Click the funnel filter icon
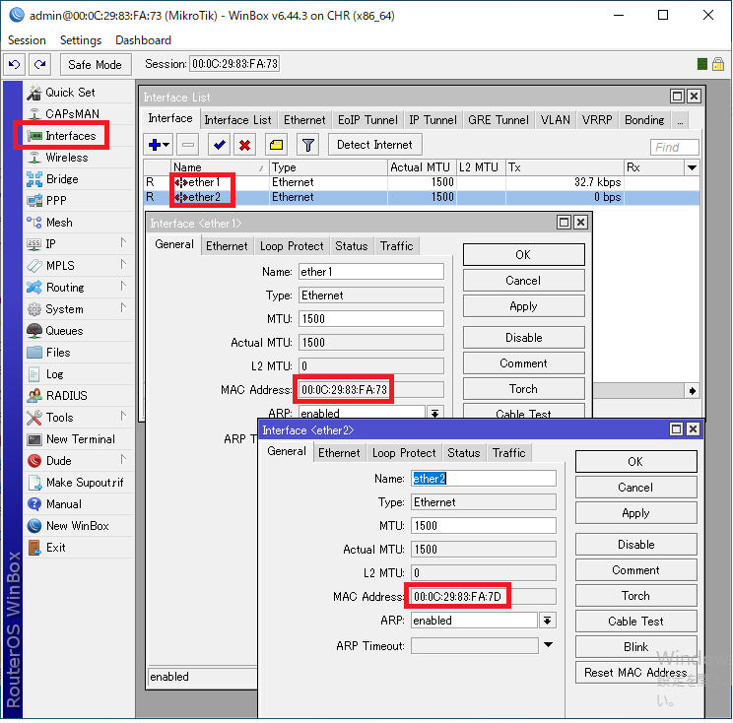 tap(307, 145)
